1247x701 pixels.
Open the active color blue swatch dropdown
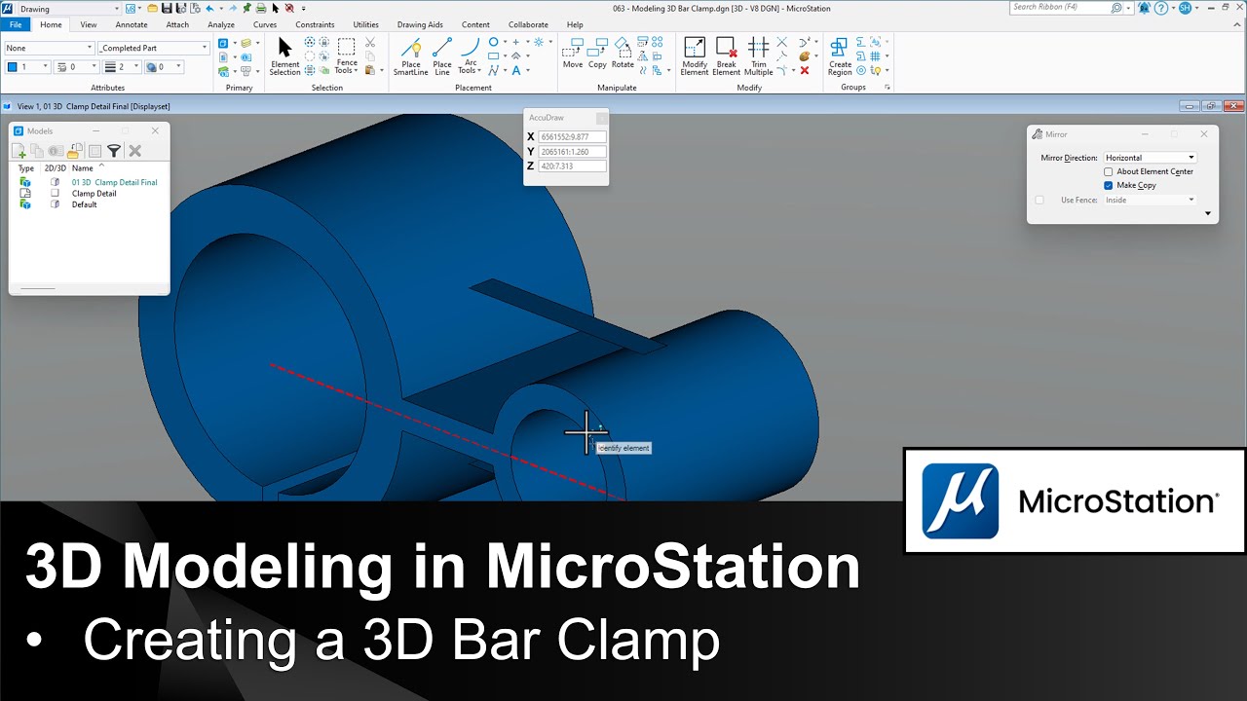27,67
